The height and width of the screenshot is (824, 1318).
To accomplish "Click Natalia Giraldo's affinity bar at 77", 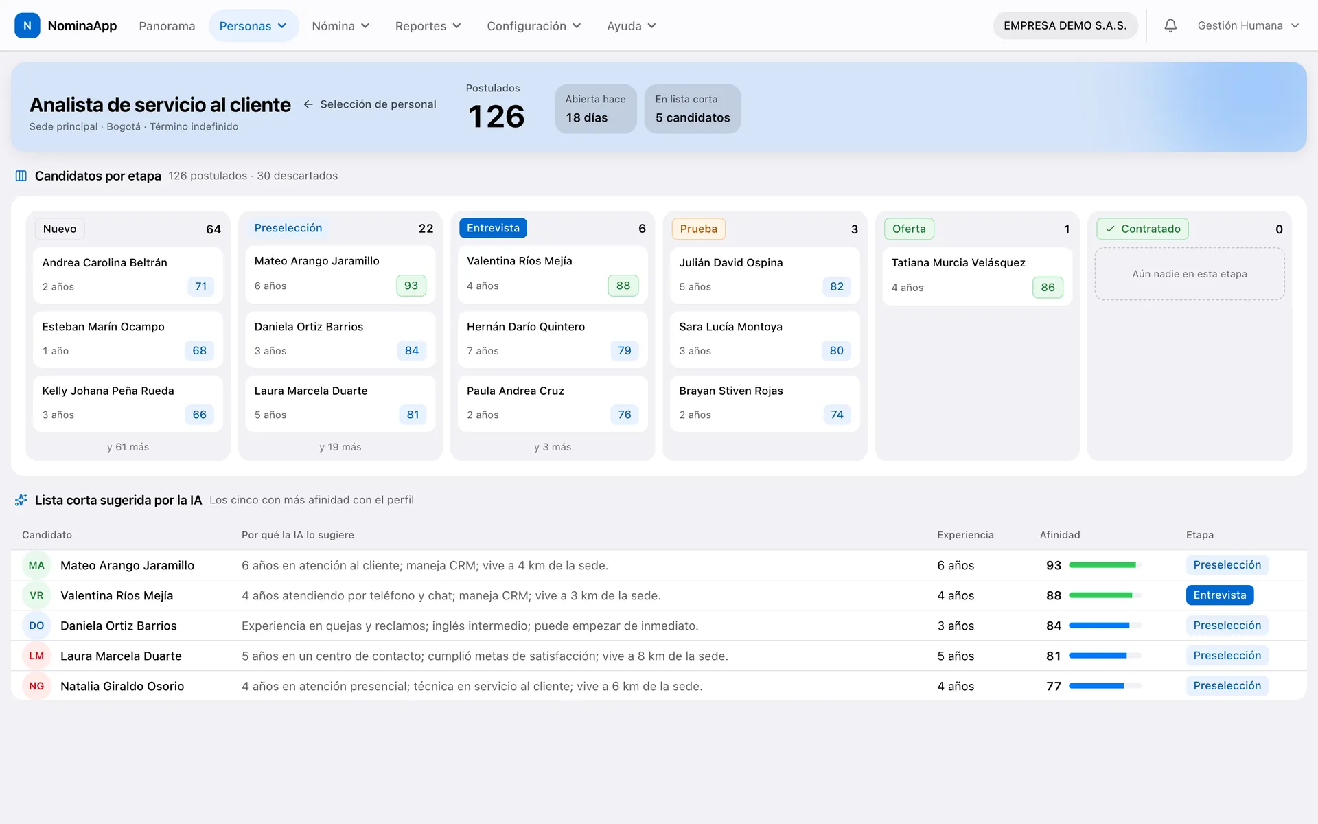I will [x=1105, y=686].
